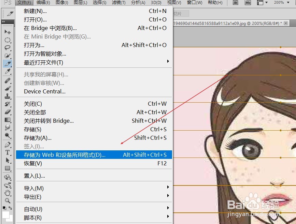Viewport: 296px width, 224px height.
Task: Select the Rectangle shape tool
Action: click(8, 168)
